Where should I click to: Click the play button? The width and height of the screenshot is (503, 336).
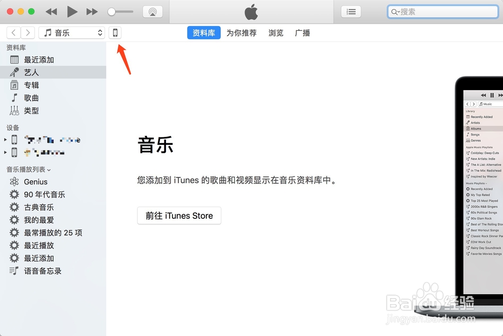pyautogui.click(x=72, y=12)
